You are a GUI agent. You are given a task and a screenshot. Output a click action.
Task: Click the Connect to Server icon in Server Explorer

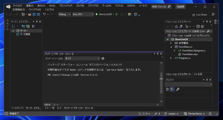click(x=28, y=26)
